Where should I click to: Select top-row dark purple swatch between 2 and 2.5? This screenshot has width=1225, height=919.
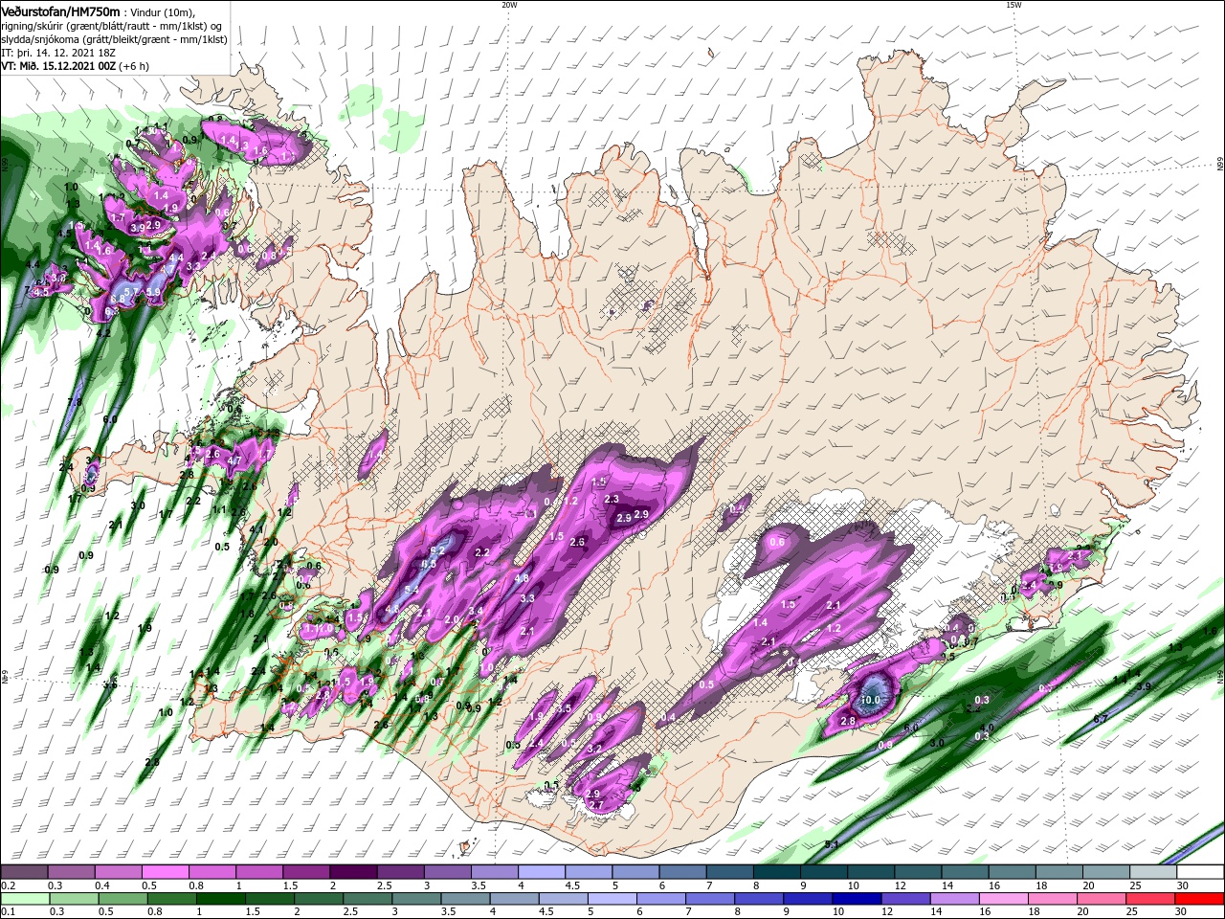pos(353,871)
